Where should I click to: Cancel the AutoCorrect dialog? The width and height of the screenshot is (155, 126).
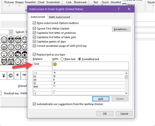click(x=124, y=114)
